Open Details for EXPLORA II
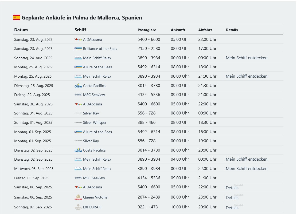This screenshot has width=297, height=214. [232, 208]
